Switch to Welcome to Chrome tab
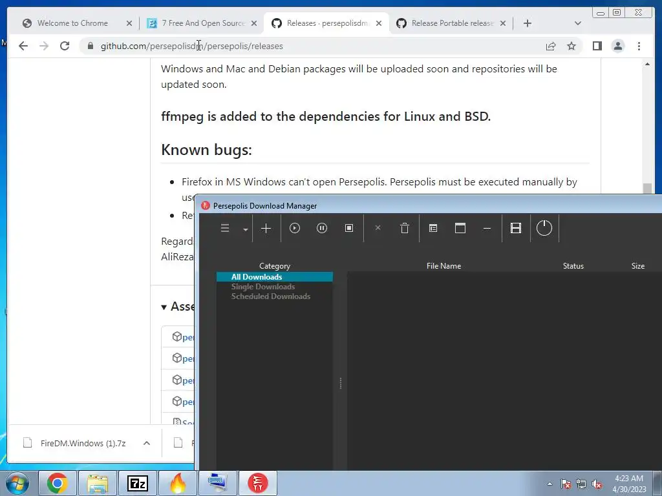Viewport: 662px width, 496px height. pyautogui.click(x=72, y=23)
